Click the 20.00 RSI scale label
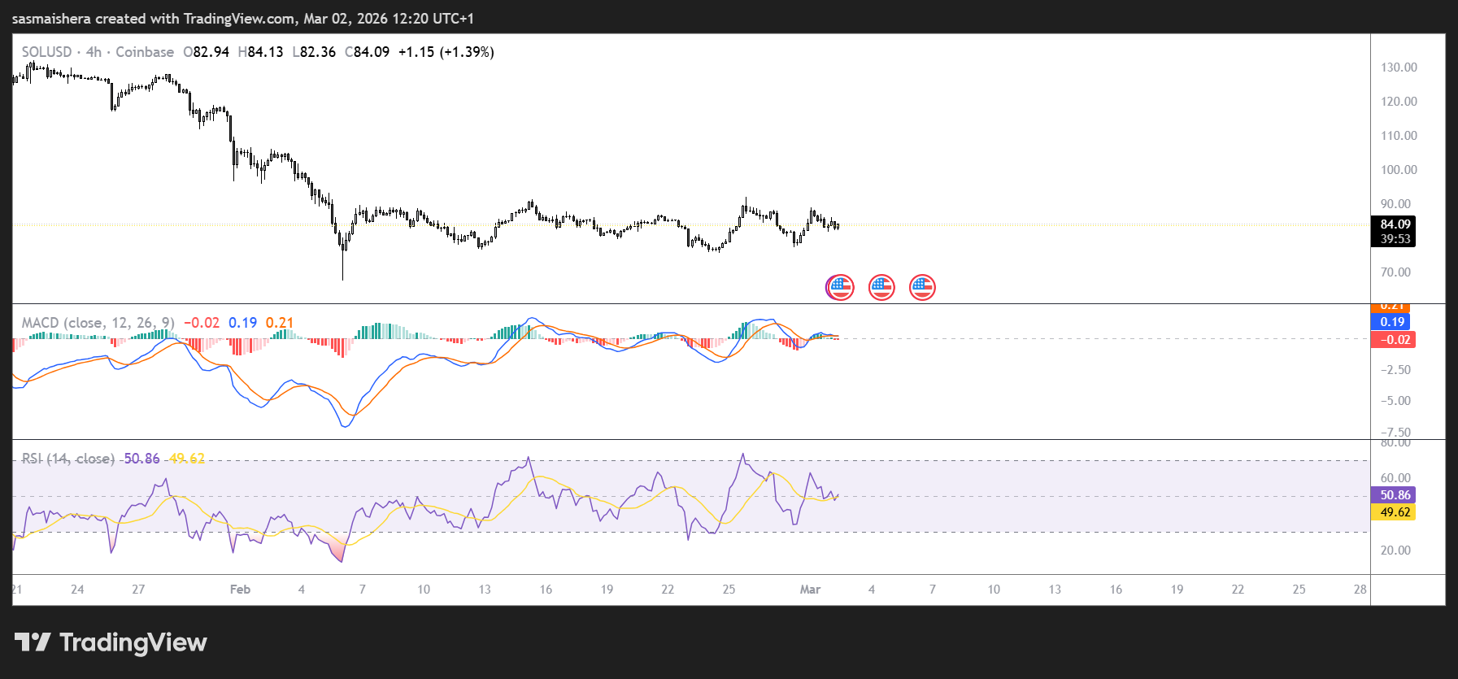This screenshot has height=679, width=1458. [1395, 551]
